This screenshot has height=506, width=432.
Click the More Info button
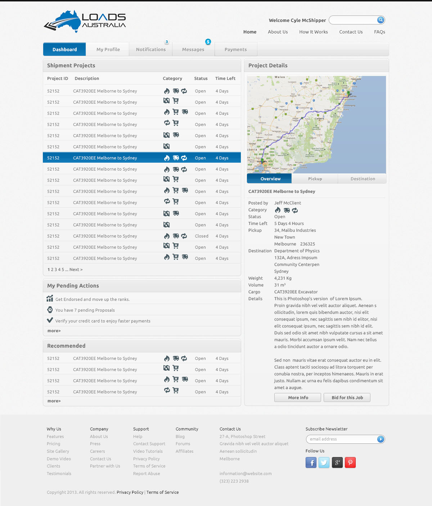pos(298,398)
